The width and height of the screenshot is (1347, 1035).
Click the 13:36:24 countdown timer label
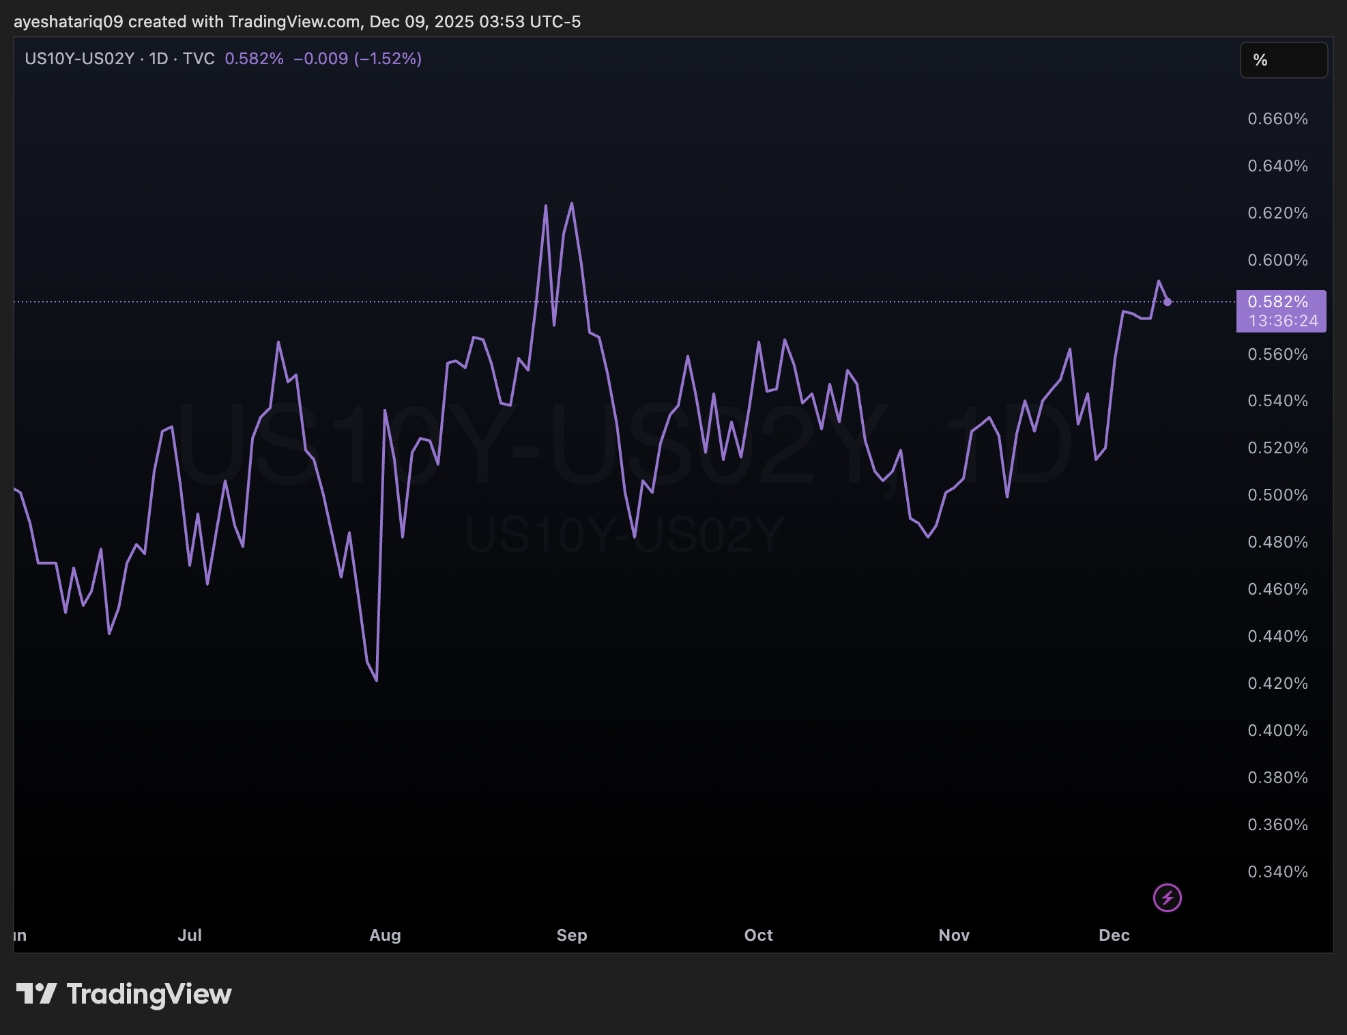click(1283, 321)
